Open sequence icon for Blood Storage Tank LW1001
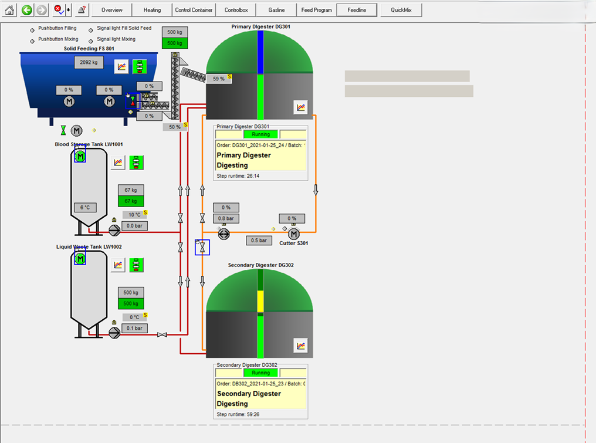 (x=137, y=163)
